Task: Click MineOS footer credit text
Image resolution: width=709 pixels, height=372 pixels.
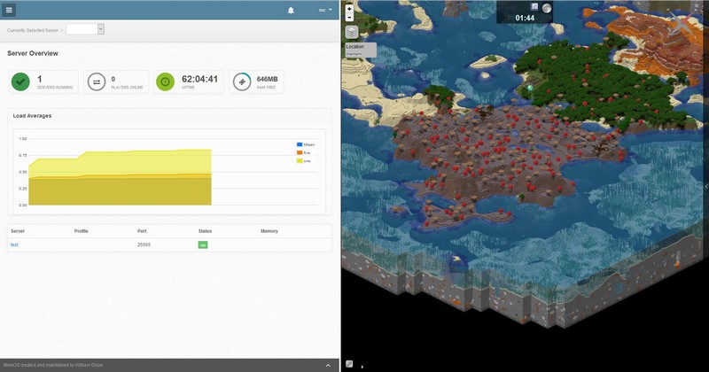Action: pos(53,365)
